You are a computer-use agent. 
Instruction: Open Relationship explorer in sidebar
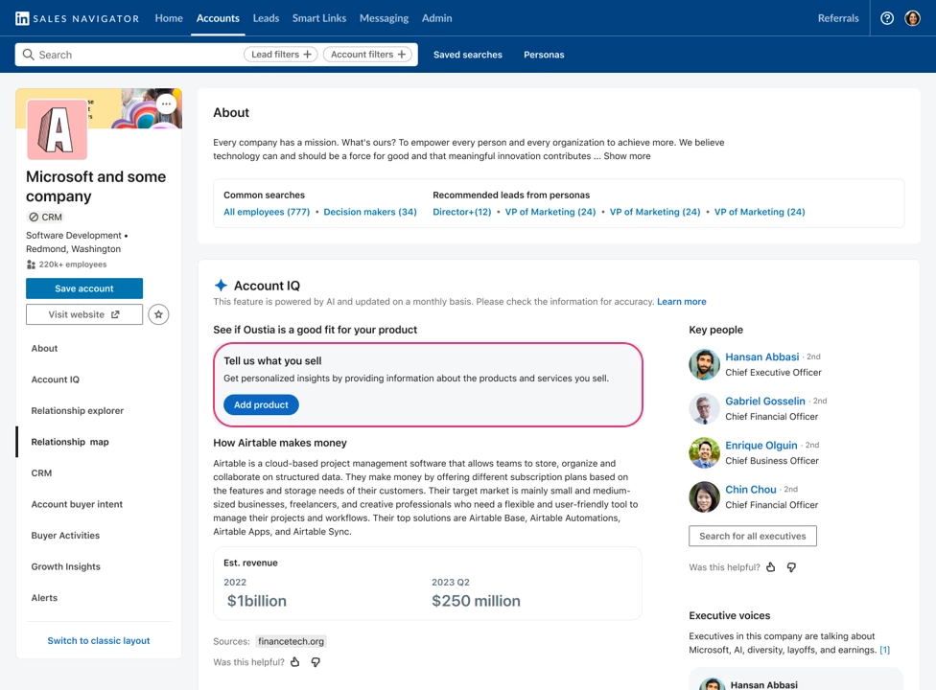[78, 410]
